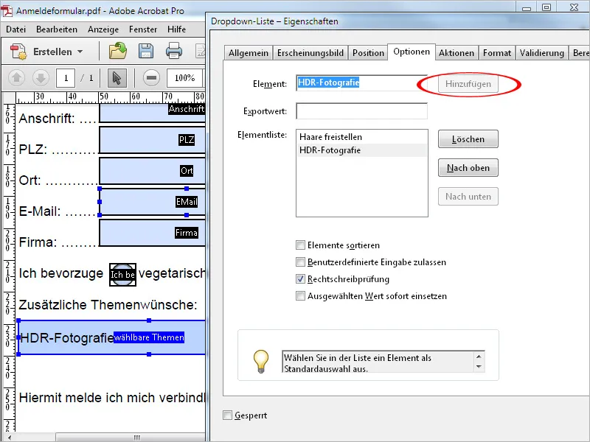The image size is (590, 442).
Task: Open the Anzeige menu
Action: (103, 29)
